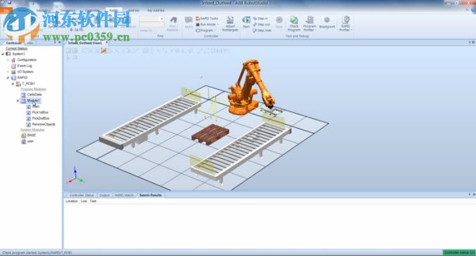Select Module1 in the tree
Screen dimensions: 476x256
(x=34, y=101)
